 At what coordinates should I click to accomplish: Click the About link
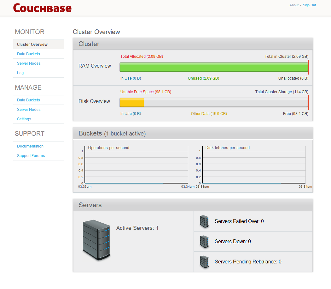(294, 5)
